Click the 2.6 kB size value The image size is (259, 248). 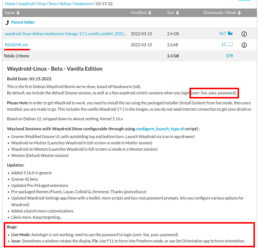(172, 45)
